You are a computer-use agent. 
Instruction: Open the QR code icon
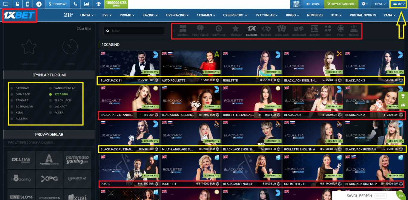point(296,4)
